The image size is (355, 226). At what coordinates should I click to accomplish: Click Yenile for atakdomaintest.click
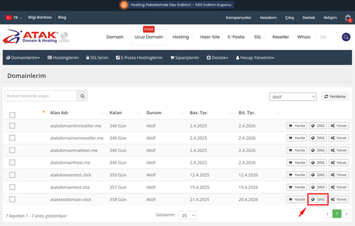[297, 175]
